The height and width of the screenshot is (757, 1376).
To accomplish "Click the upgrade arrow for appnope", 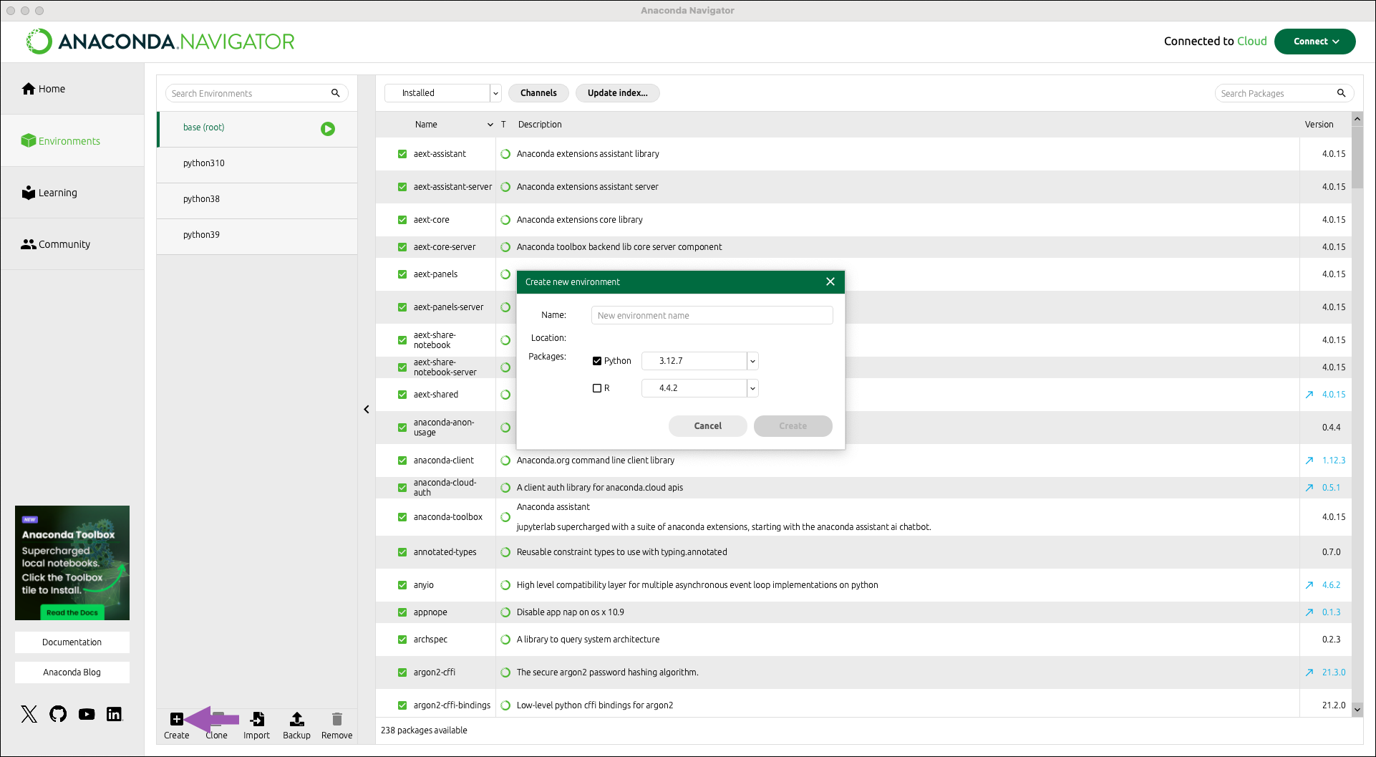I will [1309, 612].
